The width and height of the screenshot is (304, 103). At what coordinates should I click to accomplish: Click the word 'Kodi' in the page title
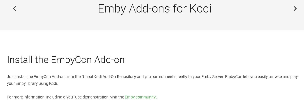201,9
